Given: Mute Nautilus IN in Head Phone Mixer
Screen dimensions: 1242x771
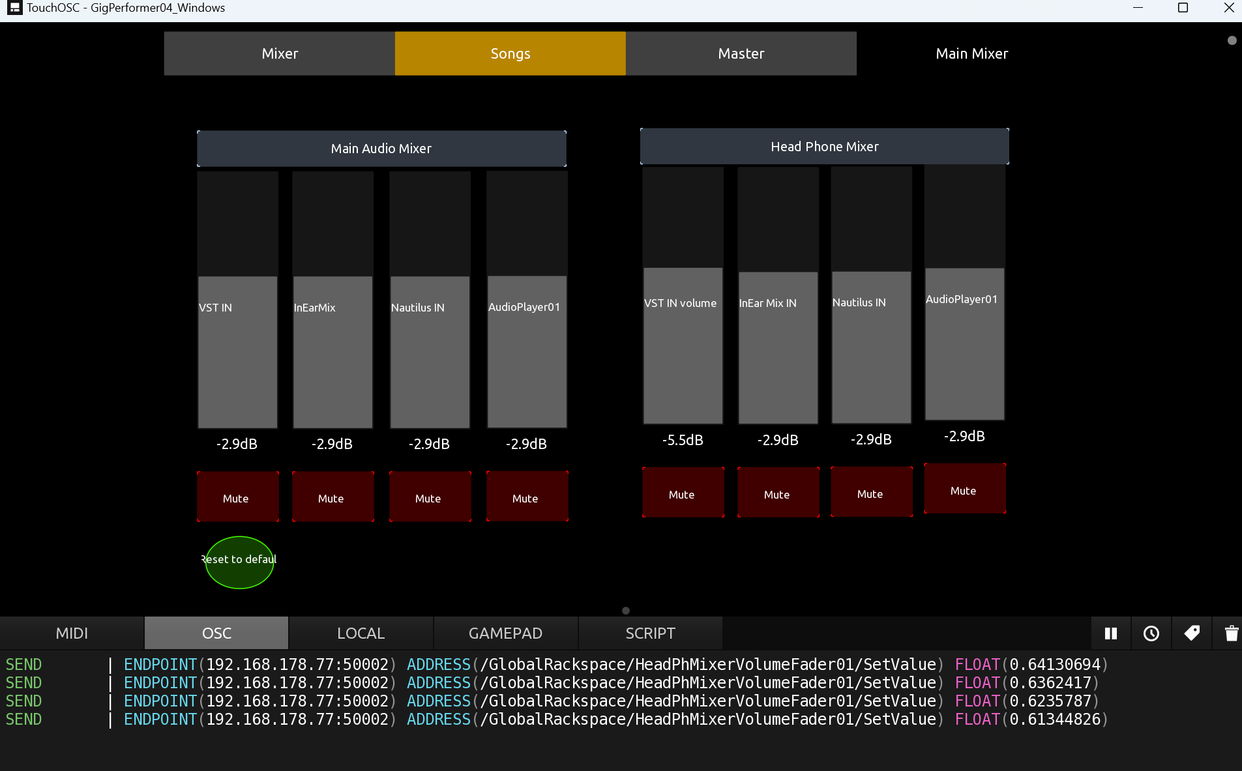Looking at the screenshot, I should coord(872,492).
